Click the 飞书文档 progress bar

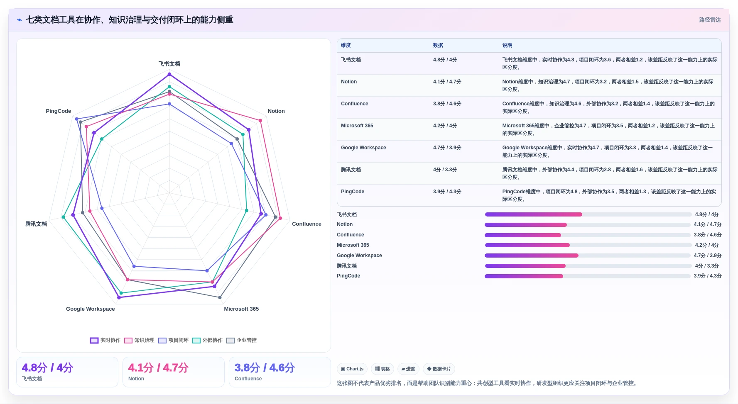pos(588,214)
